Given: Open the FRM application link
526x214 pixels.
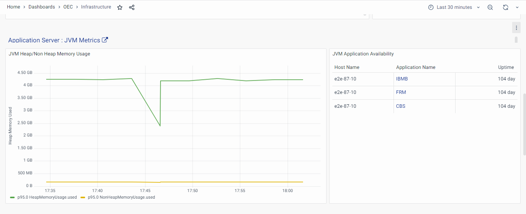Looking at the screenshot, I should tap(401, 92).
